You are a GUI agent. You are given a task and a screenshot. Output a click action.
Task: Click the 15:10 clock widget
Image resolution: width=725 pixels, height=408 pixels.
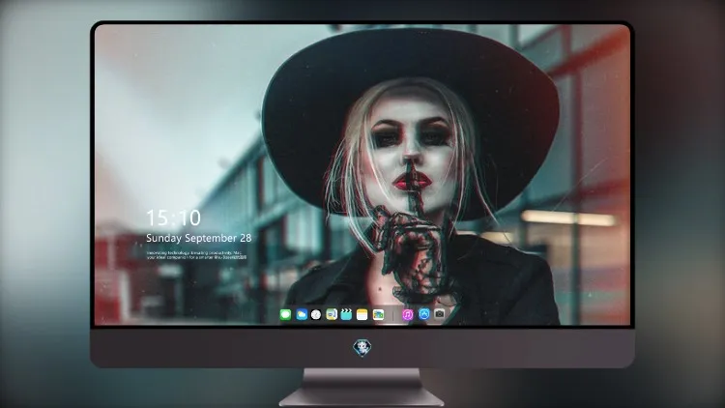[173, 218]
